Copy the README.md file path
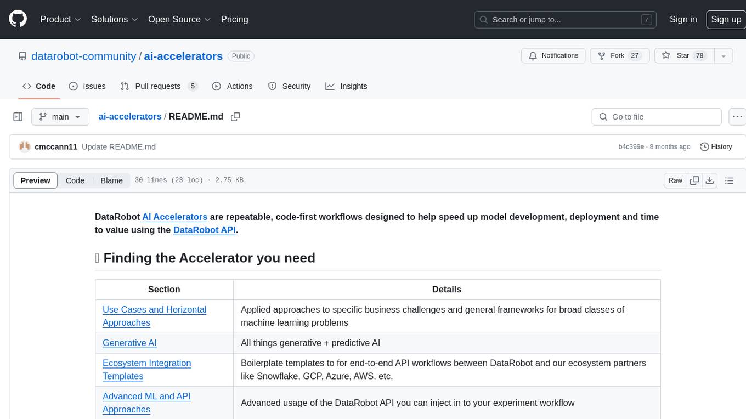 coord(236,117)
